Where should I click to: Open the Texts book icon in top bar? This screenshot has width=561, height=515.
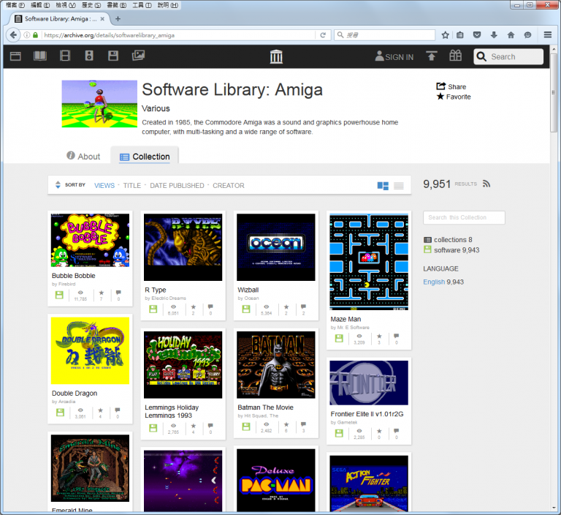point(40,56)
